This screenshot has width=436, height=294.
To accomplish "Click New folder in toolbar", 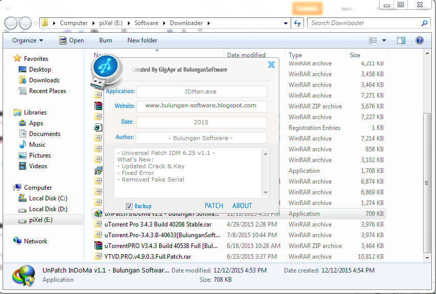I will click(x=142, y=40).
